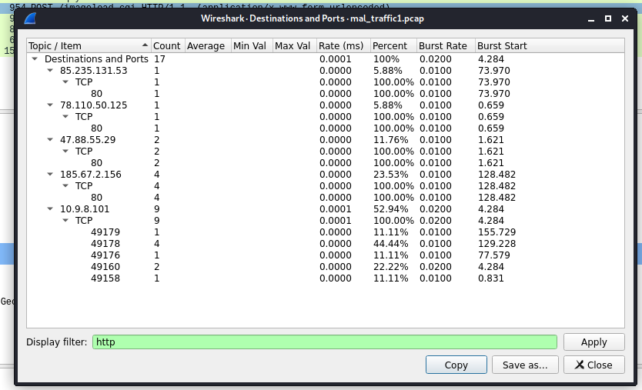Image resolution: width=642 pixels, height=390 pixels.
Task: Sort by the Count column header
Action: point(168,46)
